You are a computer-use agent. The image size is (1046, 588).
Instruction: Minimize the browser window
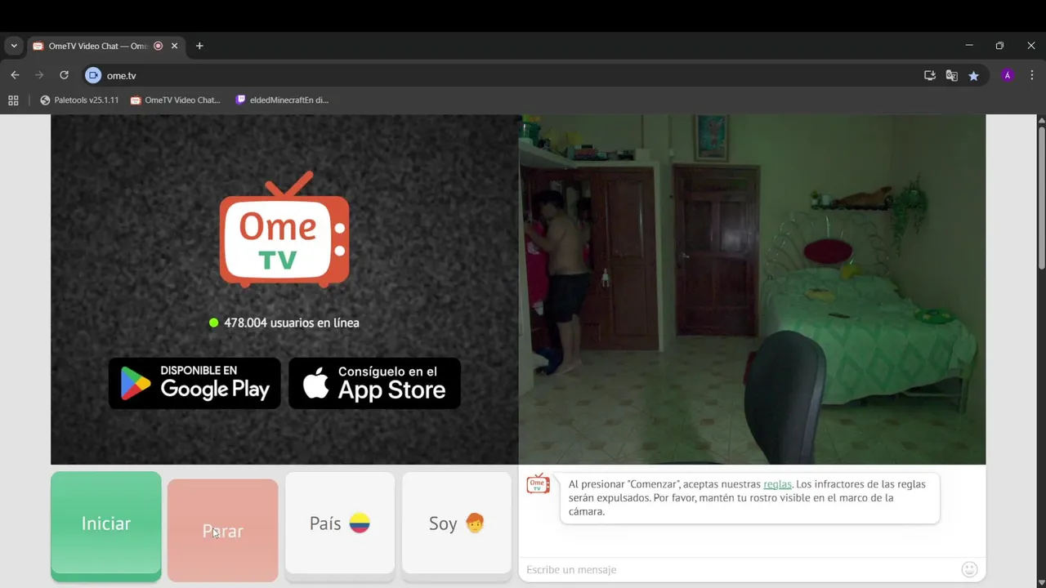[x=969, y=46]
